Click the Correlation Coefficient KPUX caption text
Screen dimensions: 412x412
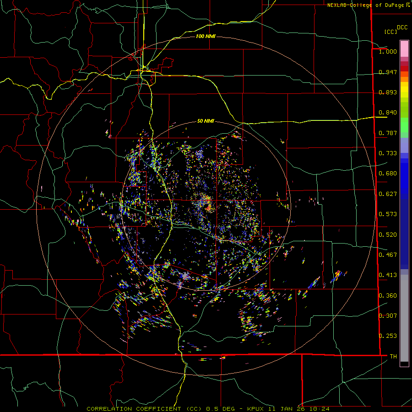[208, 409]
